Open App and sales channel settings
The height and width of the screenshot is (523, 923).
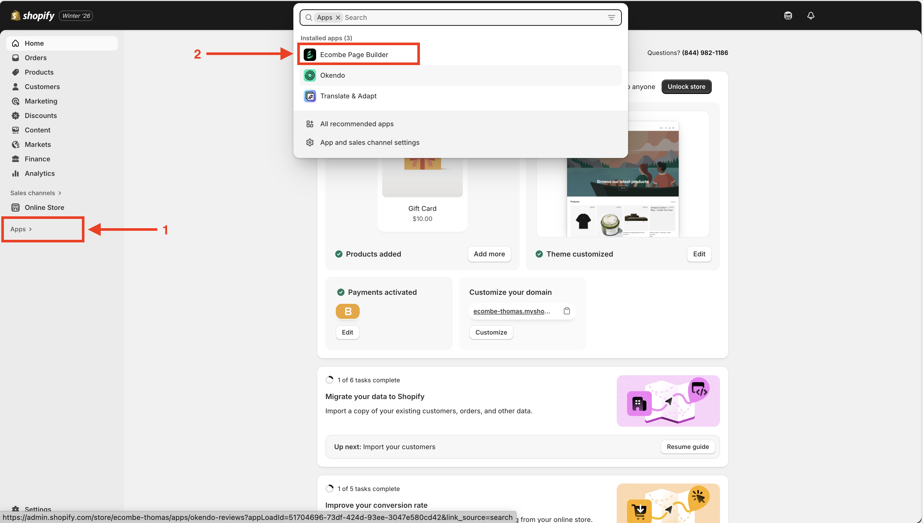pos(369,142)
